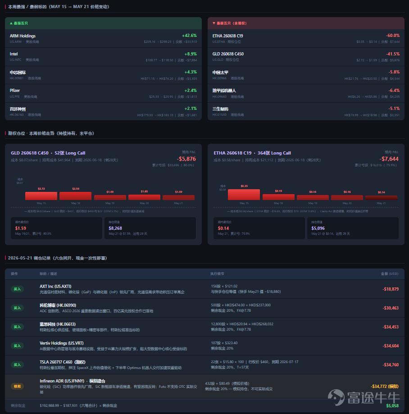
Task: Click the $0.14 period low card
Action: point(259,228)
